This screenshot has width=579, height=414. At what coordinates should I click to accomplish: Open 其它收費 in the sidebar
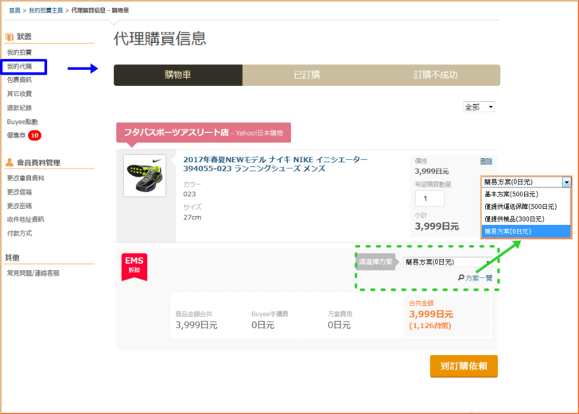coord(20,94)
